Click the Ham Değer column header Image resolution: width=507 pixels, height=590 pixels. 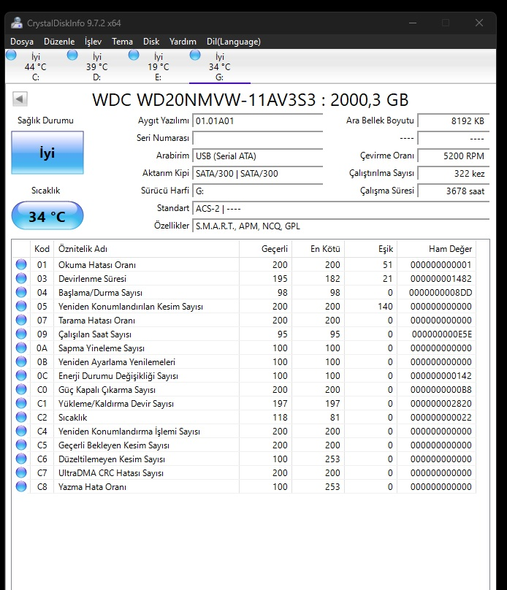pyautogui.click(x=437, y=249)
